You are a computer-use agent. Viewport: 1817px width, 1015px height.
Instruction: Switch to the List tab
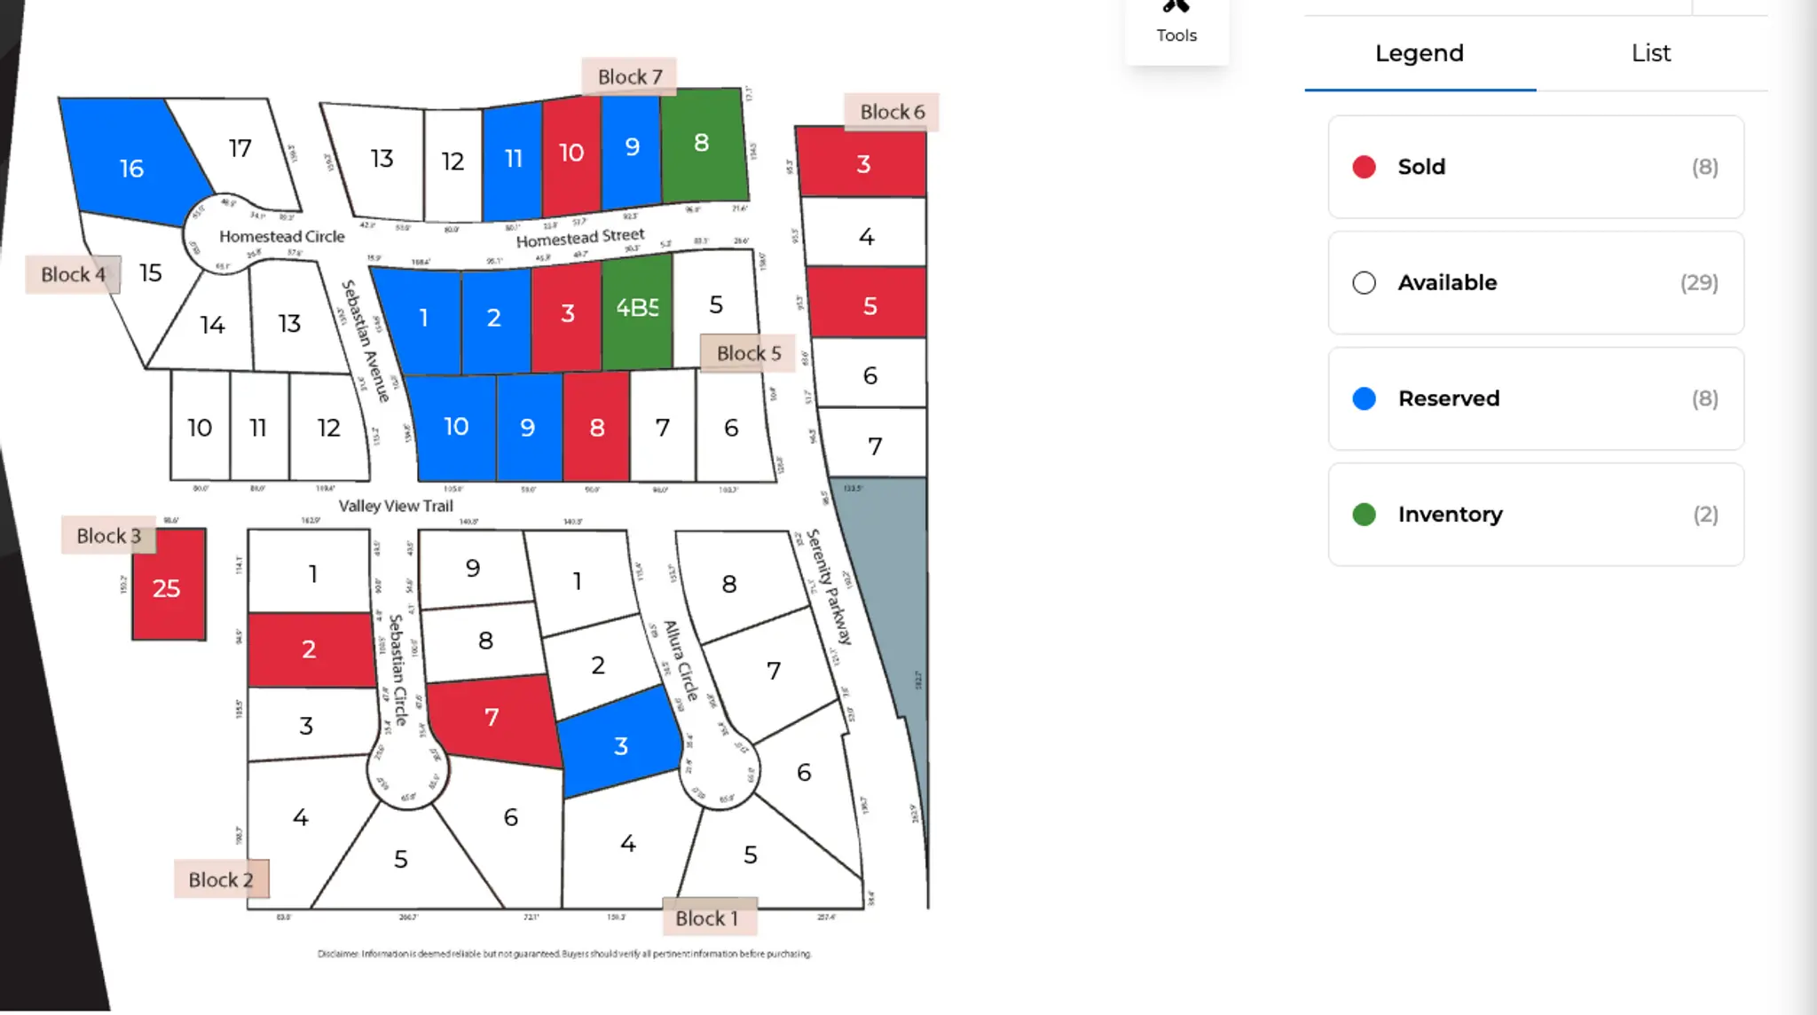click(x=1651, y=53)
